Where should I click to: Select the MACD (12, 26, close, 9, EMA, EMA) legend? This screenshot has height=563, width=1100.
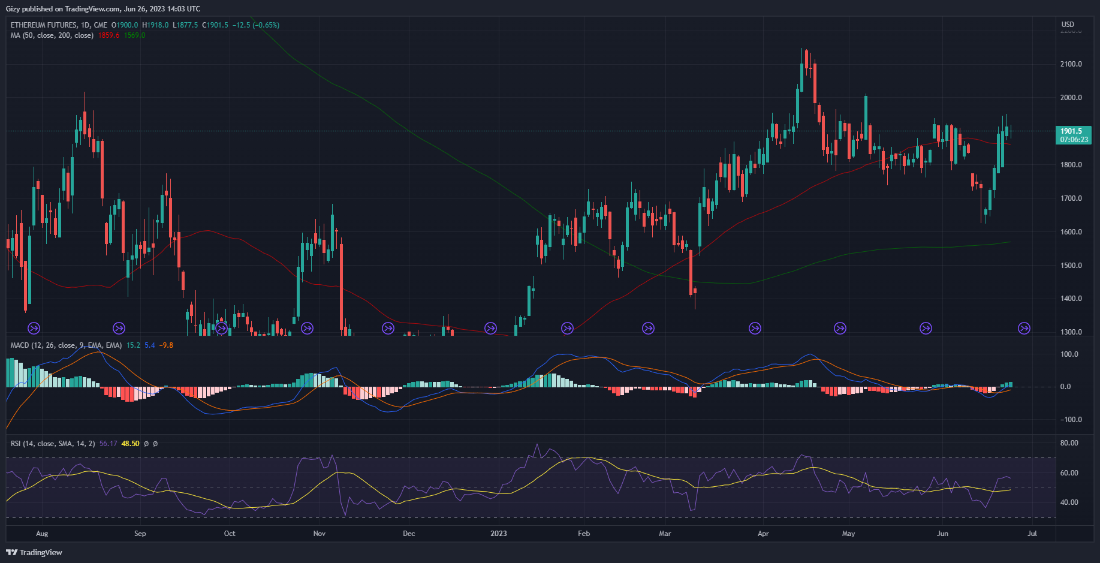point(66,345)
